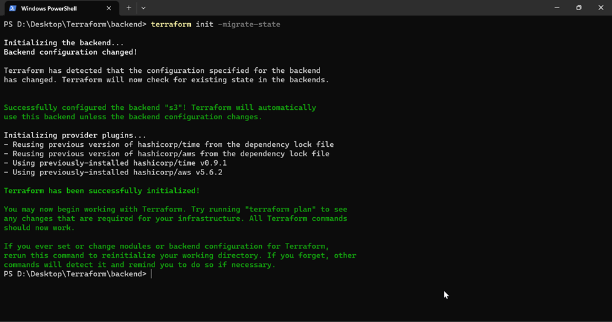The image size is (612, 322).
Task: Click "Initializing provider plugins..." heading
Action: (75, 136)
